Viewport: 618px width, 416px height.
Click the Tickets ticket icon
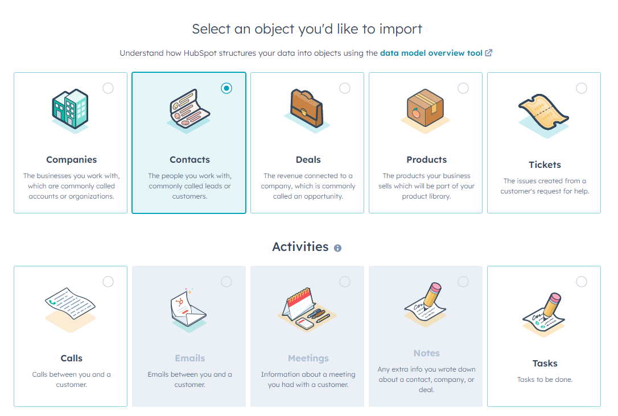pos(543,115)
